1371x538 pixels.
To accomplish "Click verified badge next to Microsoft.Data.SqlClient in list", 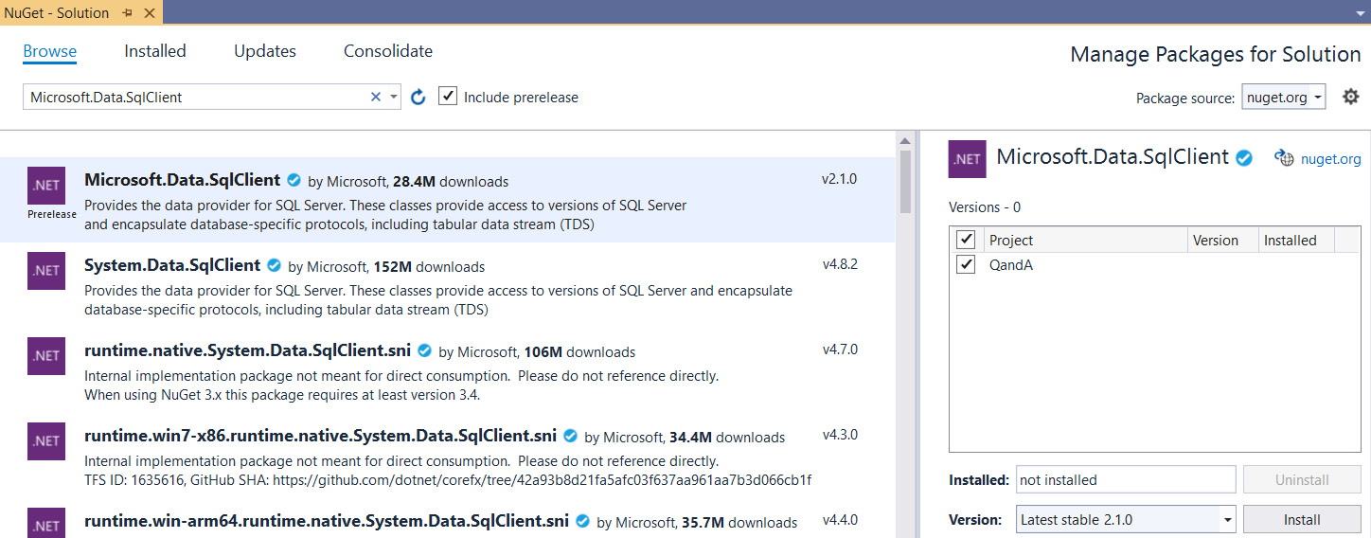I will click(294, 181).
